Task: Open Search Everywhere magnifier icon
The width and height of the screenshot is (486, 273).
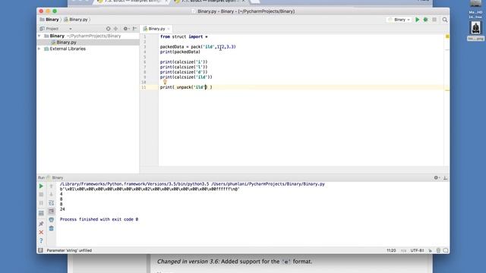Action: pyautogui.click(x=445, y=20)
